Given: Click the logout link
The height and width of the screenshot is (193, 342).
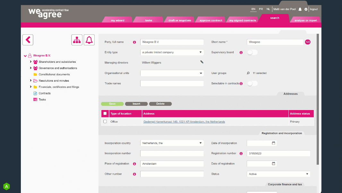Looking at the screenshot, I should [314, 9].
